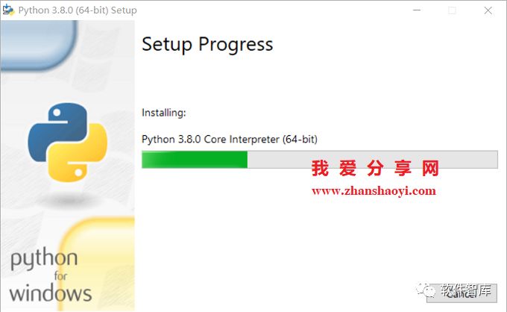Close the Python 3.8.0 Setup window
Image resolution: width=507 pixels, height=312 pixels.
488,10
